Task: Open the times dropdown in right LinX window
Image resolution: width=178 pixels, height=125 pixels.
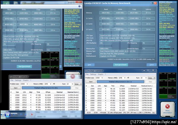Action: (x=152, y=78)
